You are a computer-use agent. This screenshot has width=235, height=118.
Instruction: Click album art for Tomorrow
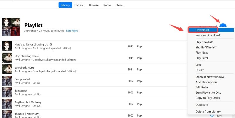7,92
